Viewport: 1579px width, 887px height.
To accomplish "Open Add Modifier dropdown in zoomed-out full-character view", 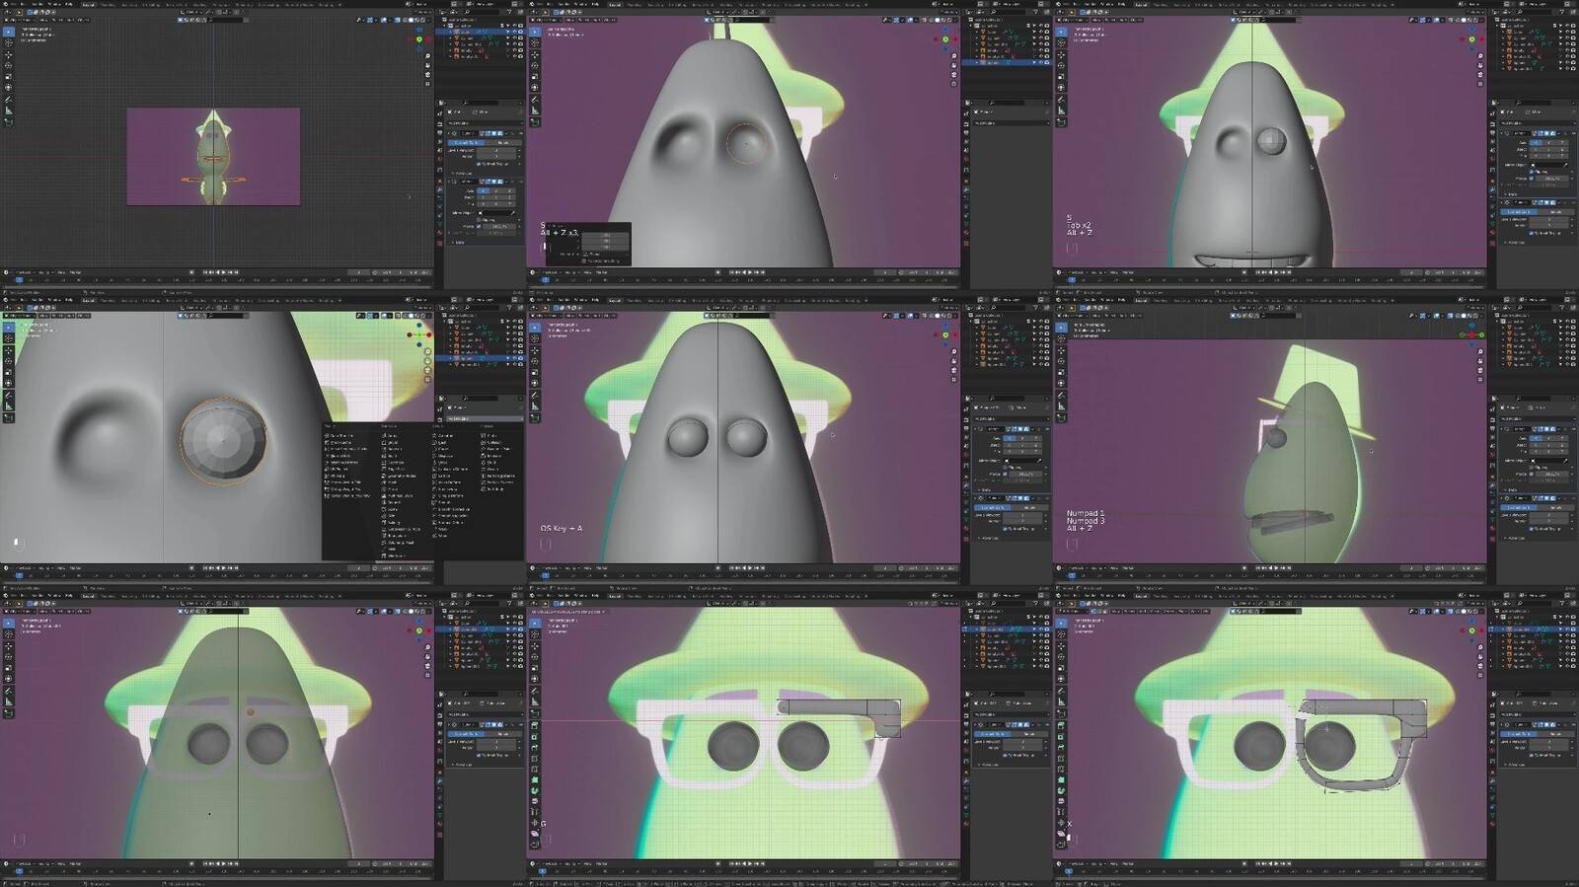I will [x=486, y=123].
